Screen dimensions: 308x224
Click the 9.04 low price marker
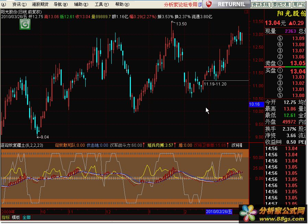pos(45,137)
